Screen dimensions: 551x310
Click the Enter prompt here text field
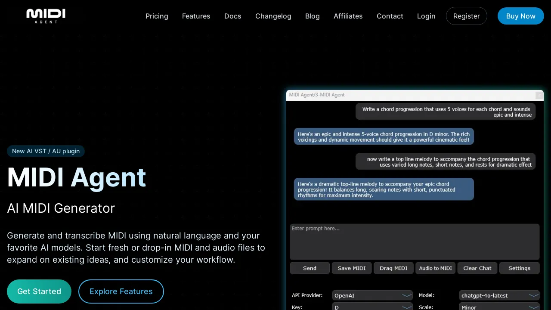coord(415,241)
